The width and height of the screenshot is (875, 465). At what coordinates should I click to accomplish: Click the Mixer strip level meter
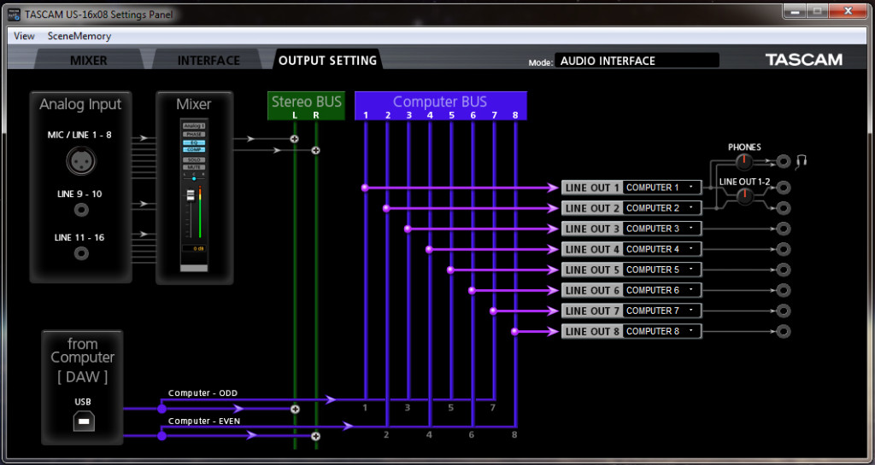tap(200, 212)
